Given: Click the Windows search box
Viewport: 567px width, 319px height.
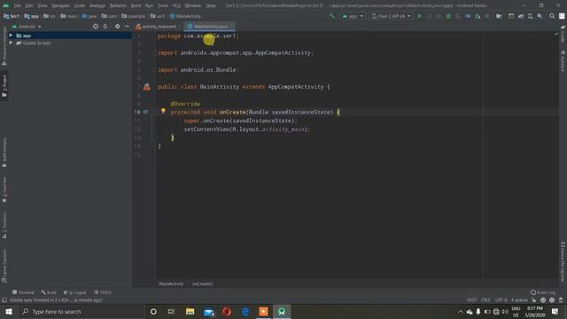Looking at the screenshot, I should [82, 311].
